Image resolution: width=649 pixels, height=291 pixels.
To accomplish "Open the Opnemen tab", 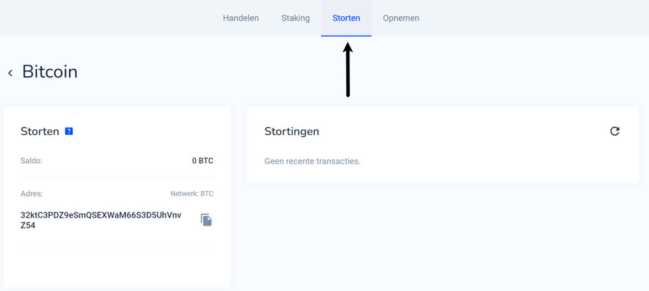I will (401, 18).
